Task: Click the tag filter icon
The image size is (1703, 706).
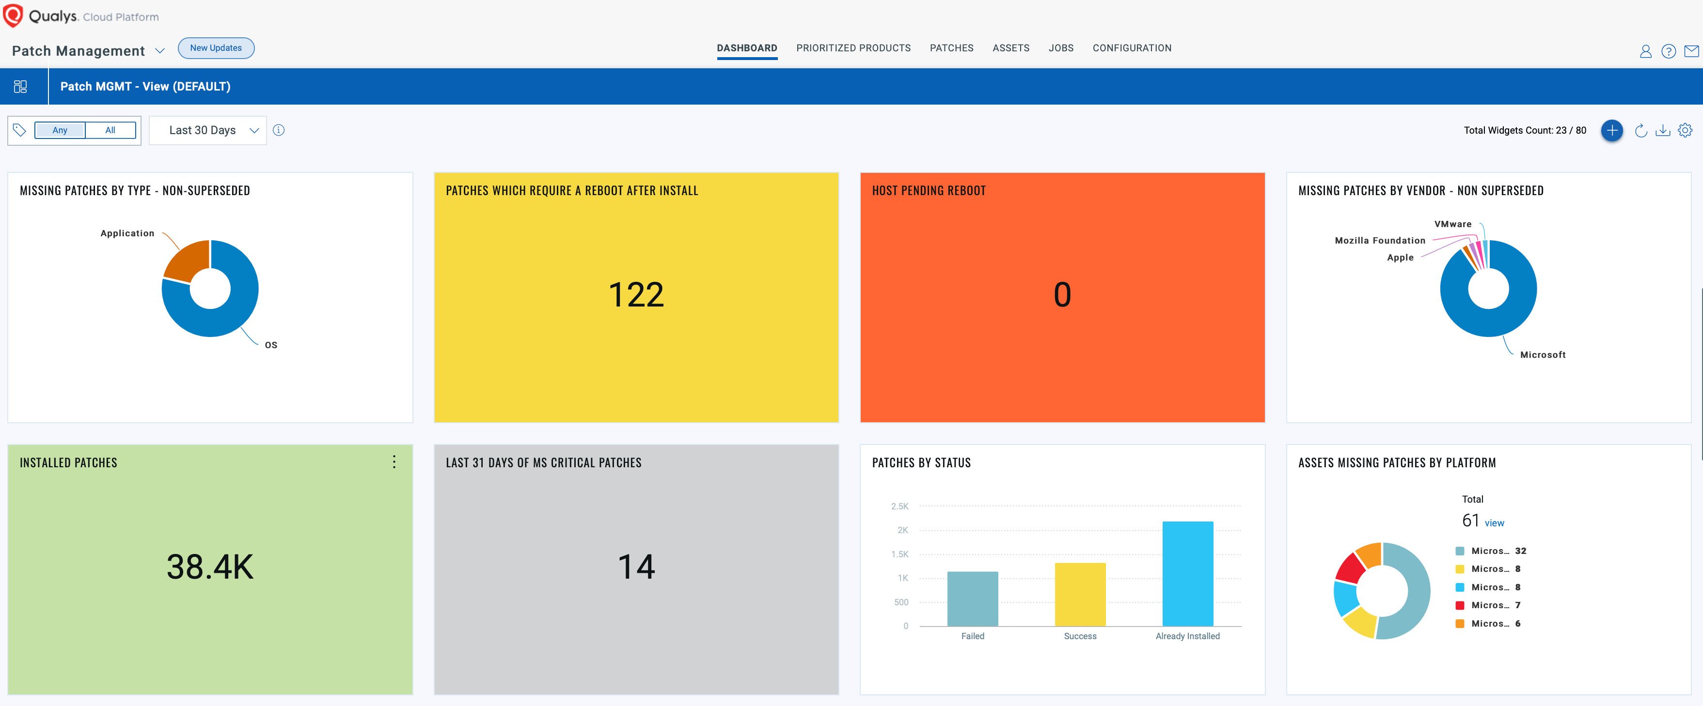Action: (x=20, y=130)
